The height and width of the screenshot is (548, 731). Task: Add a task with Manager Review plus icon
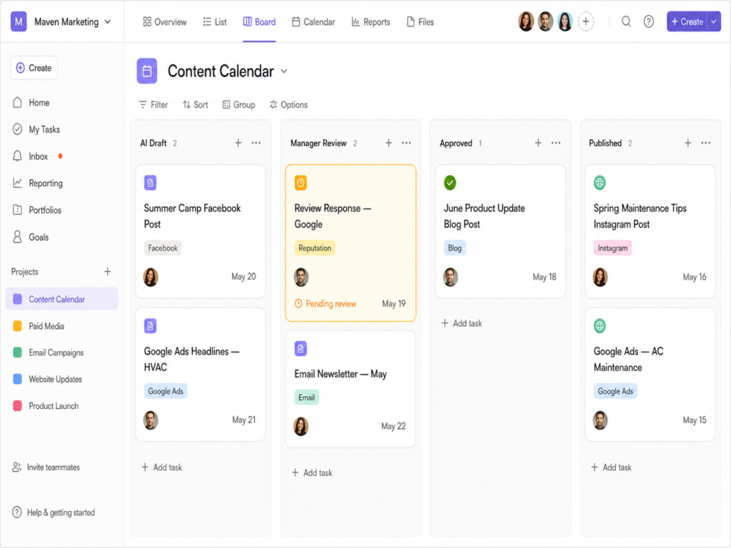pos(388,143)
